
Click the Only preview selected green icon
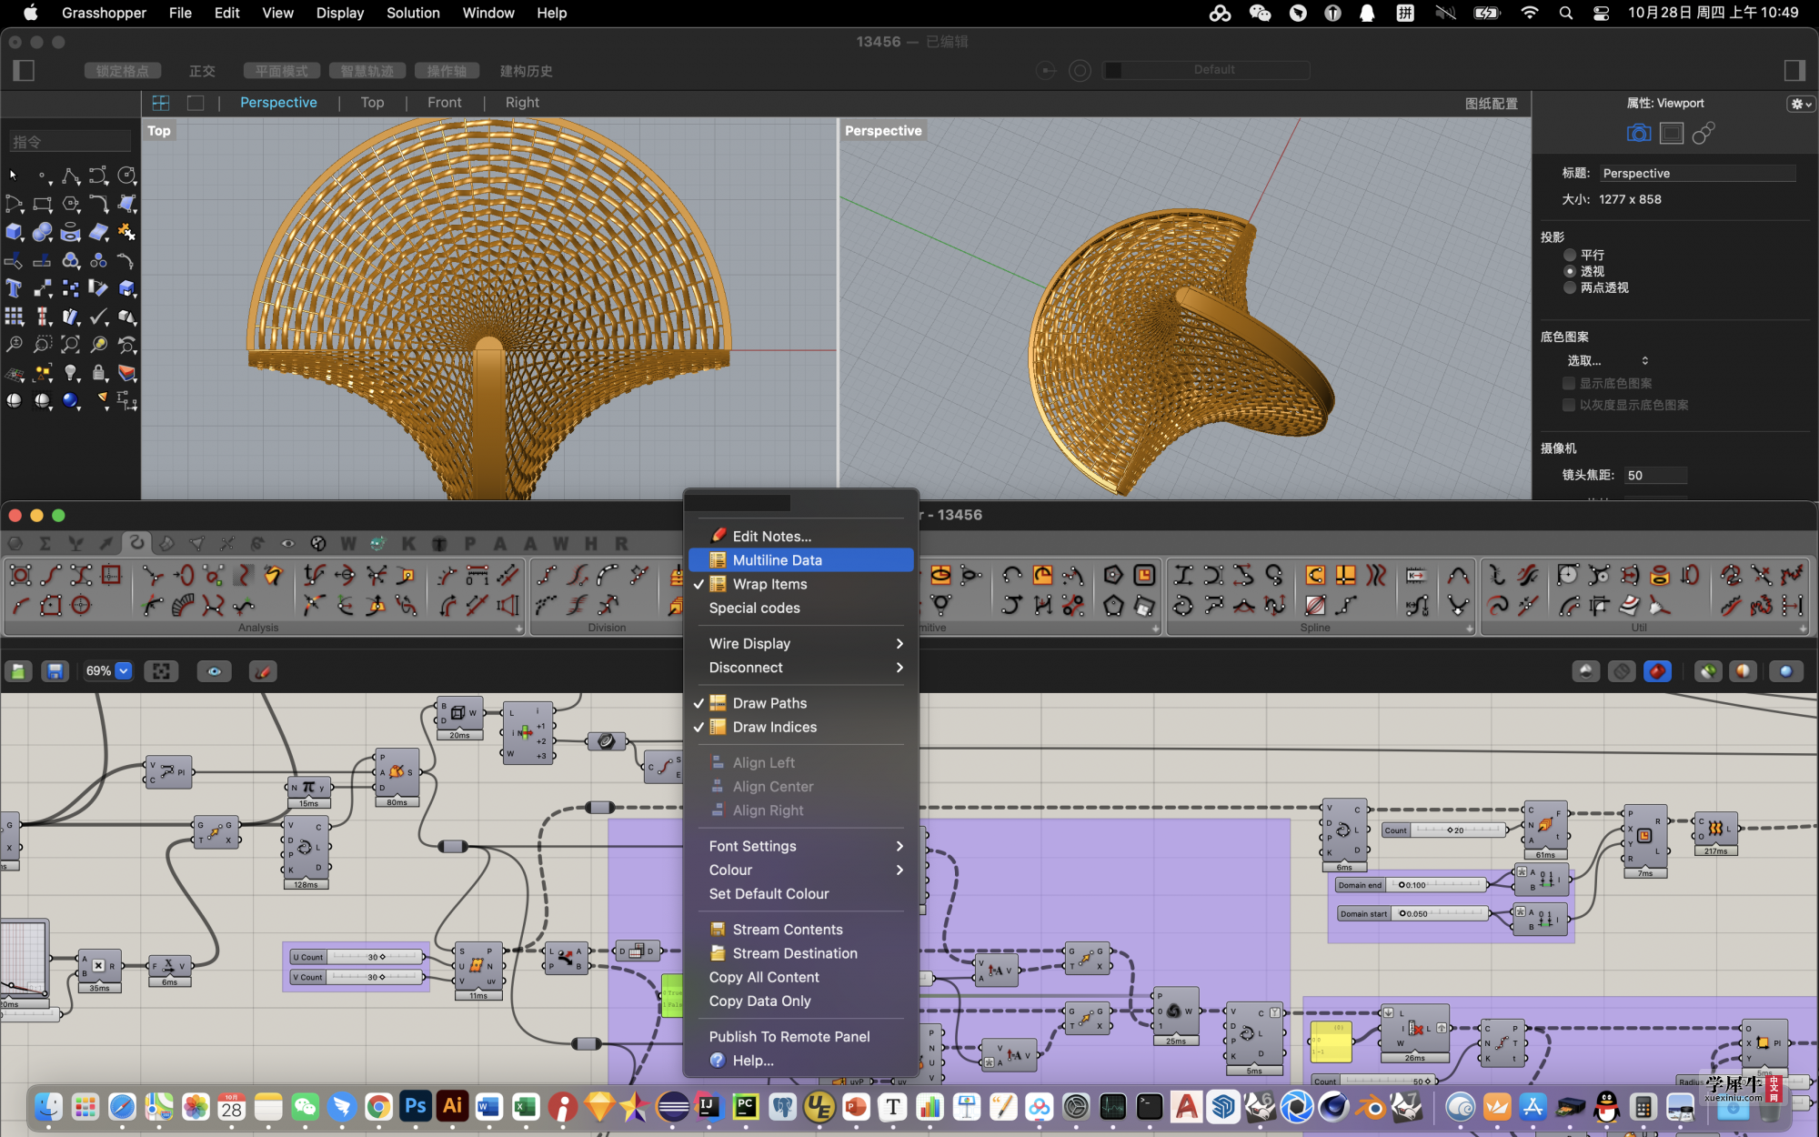coord(1708,671)
